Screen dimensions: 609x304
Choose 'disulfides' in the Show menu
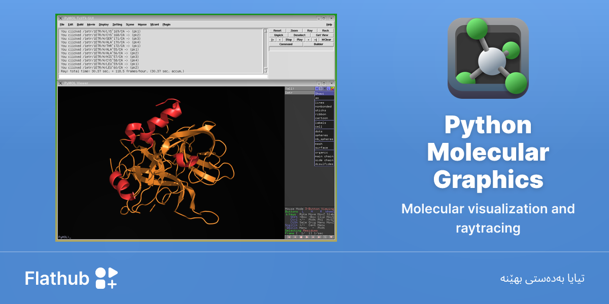tap(324, 164)
